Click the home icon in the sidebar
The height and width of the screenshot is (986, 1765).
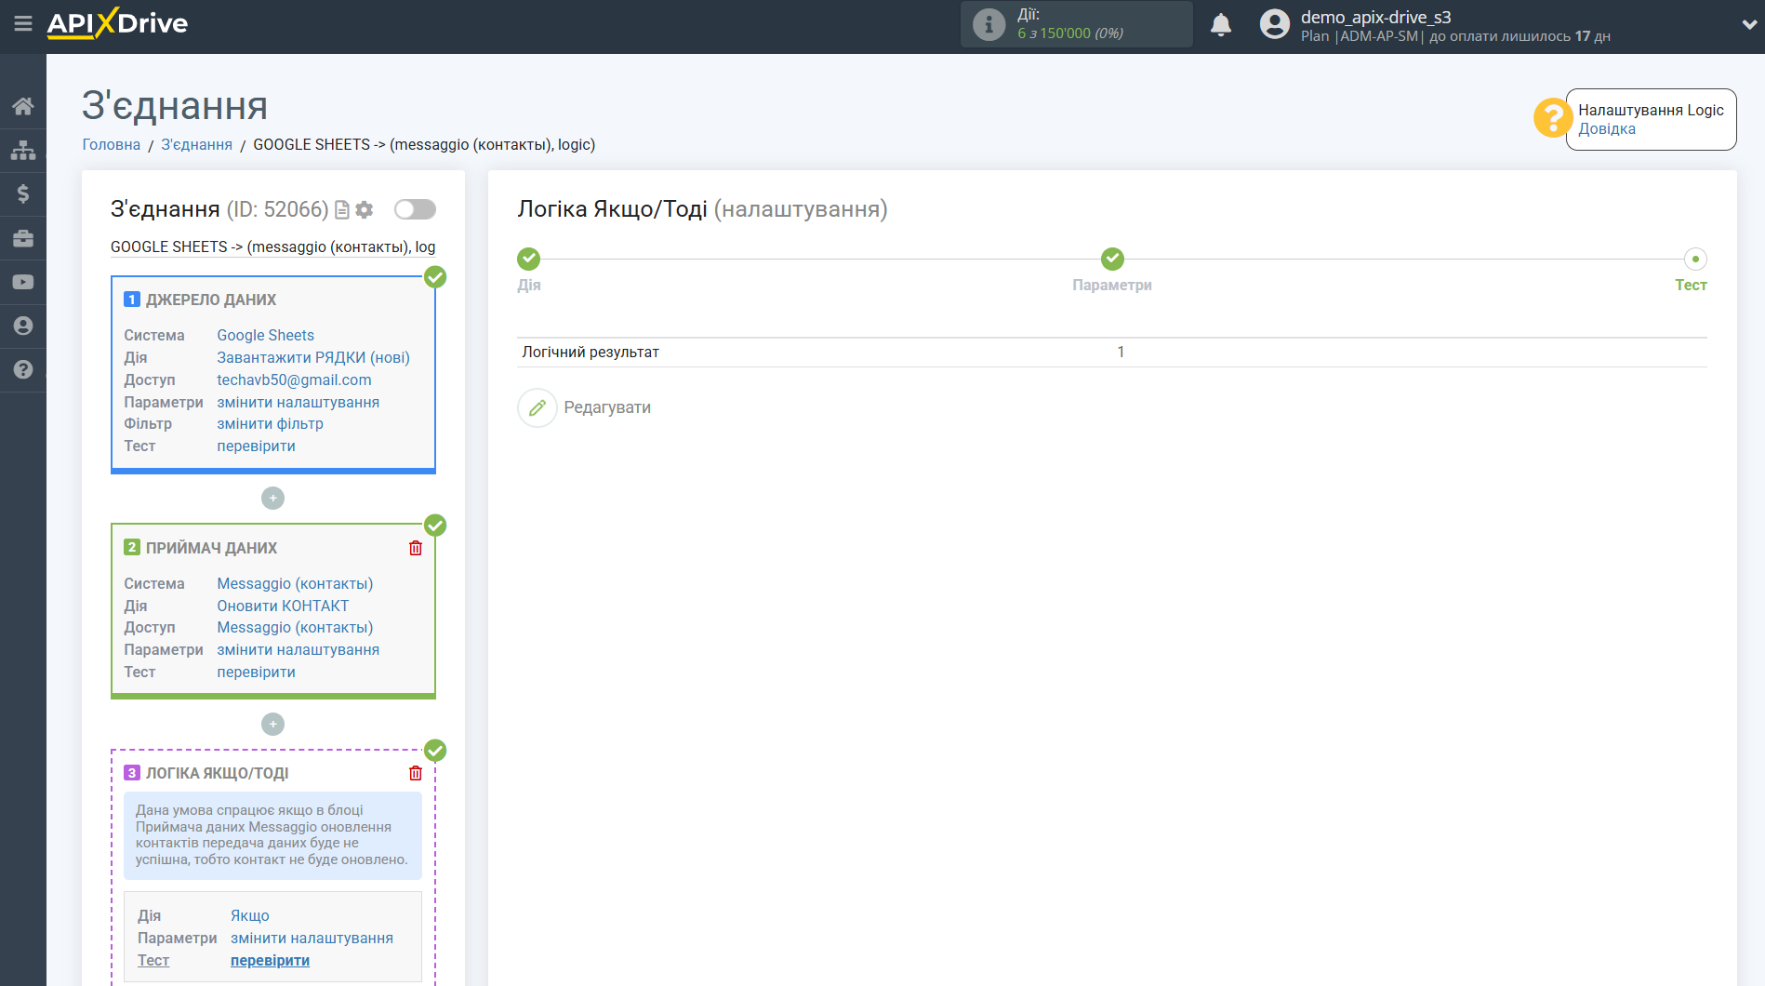(23, 106)
